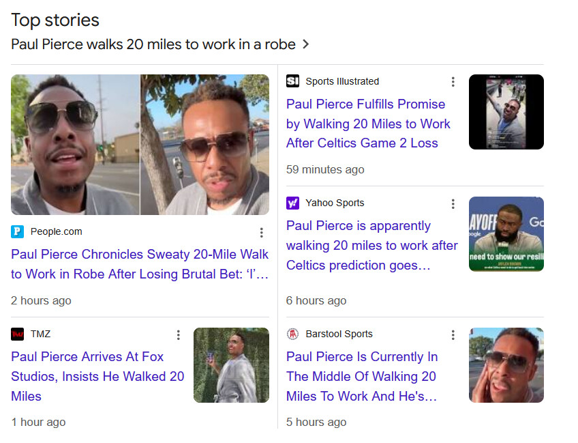This screenshot has width=578, height=443.
Task: Click the Barstool Sports logo icon
Action: (x=293, y=334)
